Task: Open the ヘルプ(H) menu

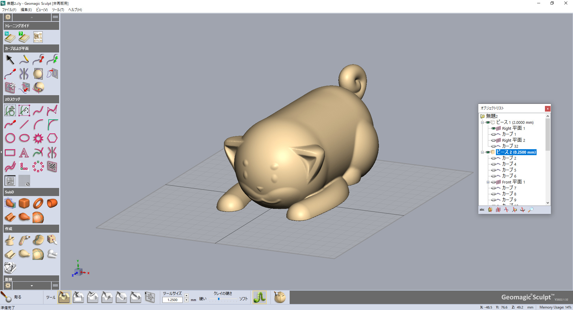Action: 75,10
